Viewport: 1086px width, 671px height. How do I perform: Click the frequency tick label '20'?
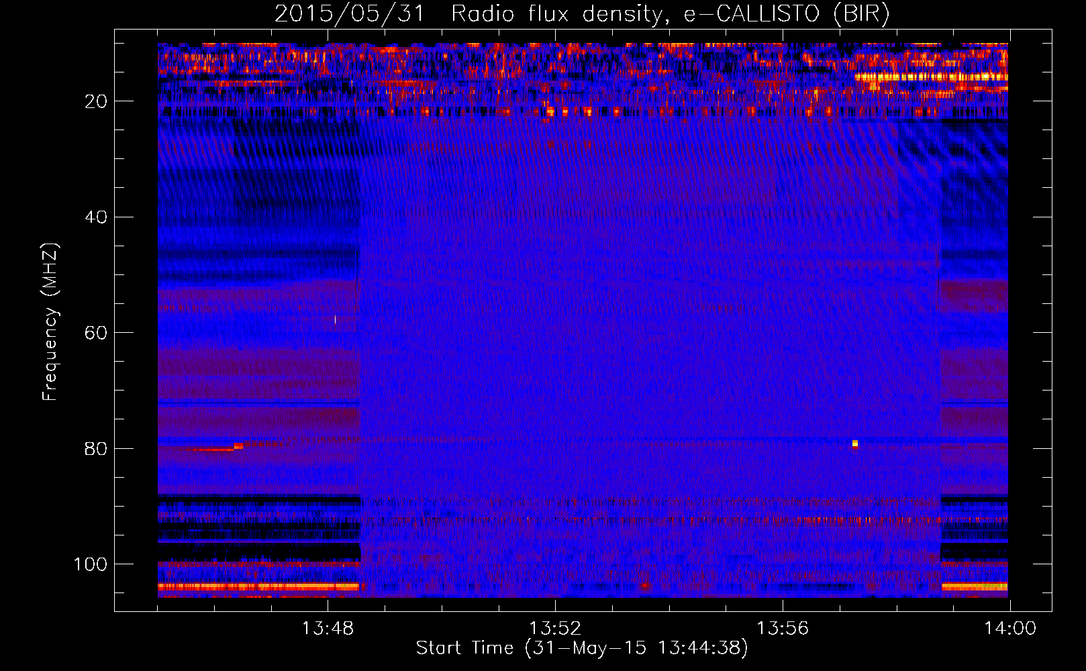(x=96, y=101)
